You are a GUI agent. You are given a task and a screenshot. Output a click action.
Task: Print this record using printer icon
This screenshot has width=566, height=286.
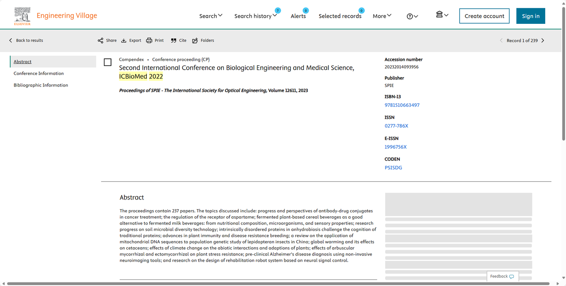coord(149,41)
